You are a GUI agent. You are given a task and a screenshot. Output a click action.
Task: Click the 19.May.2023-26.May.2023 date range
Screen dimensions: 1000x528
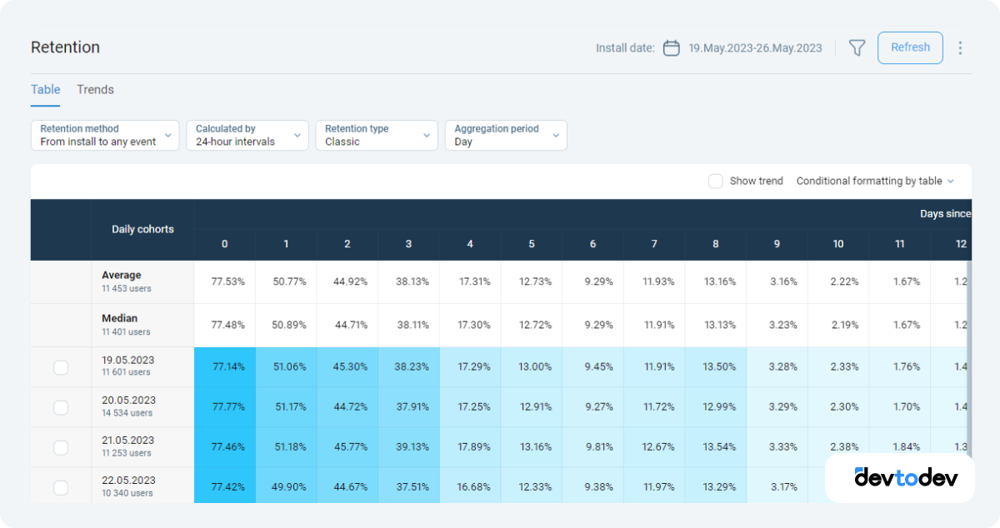coord(752,48)
